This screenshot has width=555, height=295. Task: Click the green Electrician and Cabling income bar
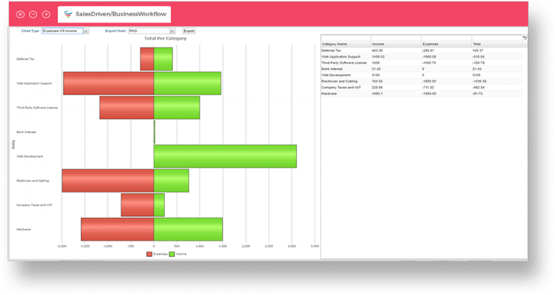tap(171, 180)
